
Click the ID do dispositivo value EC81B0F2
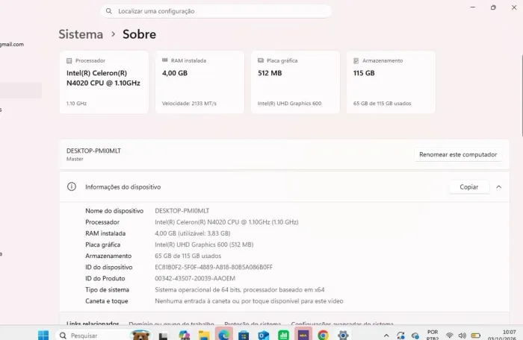pos(214,267)
